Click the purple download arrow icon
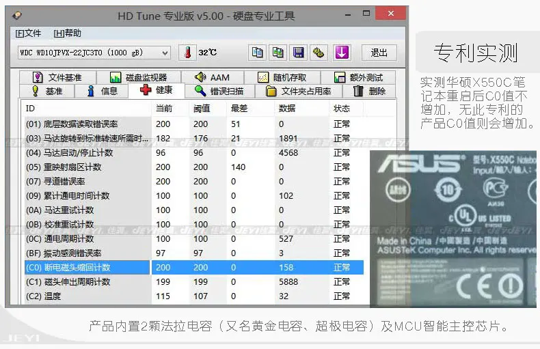Screen dimensions: 540x349 point(342,53)
